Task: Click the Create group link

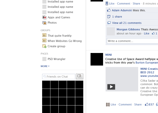Action: click(56, 46)
